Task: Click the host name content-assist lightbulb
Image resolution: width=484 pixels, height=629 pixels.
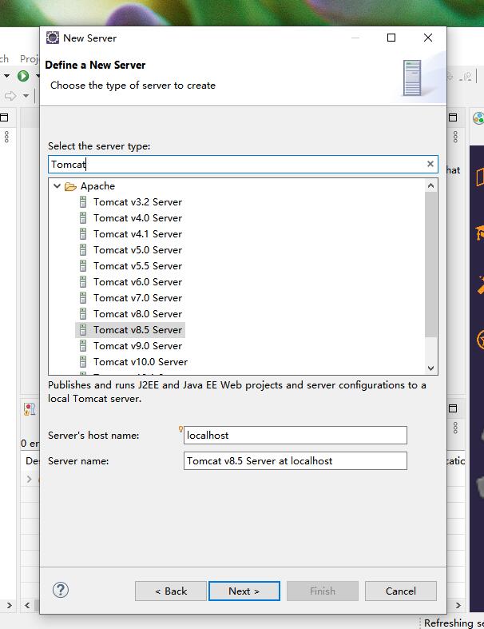Action: coord(181,429)
